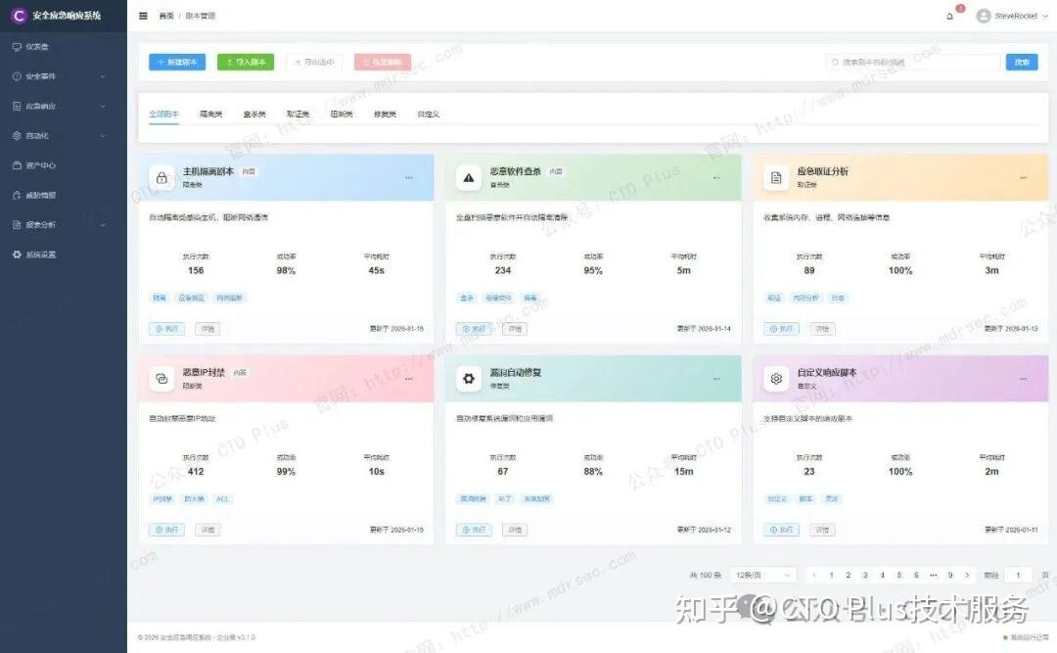Run the 漏洞自动修复 card with 执行
This screenshot has height=653, width=1057.
pos(475,530)
